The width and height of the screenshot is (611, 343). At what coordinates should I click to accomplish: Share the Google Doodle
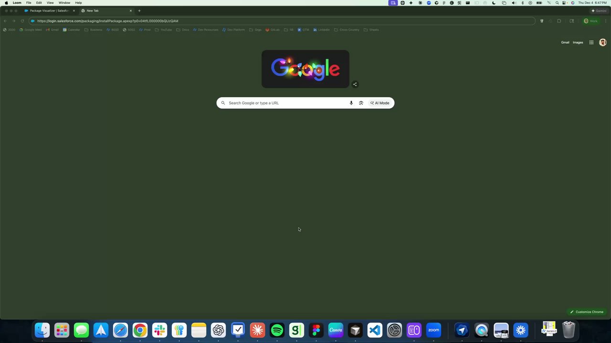coord(355,84)
